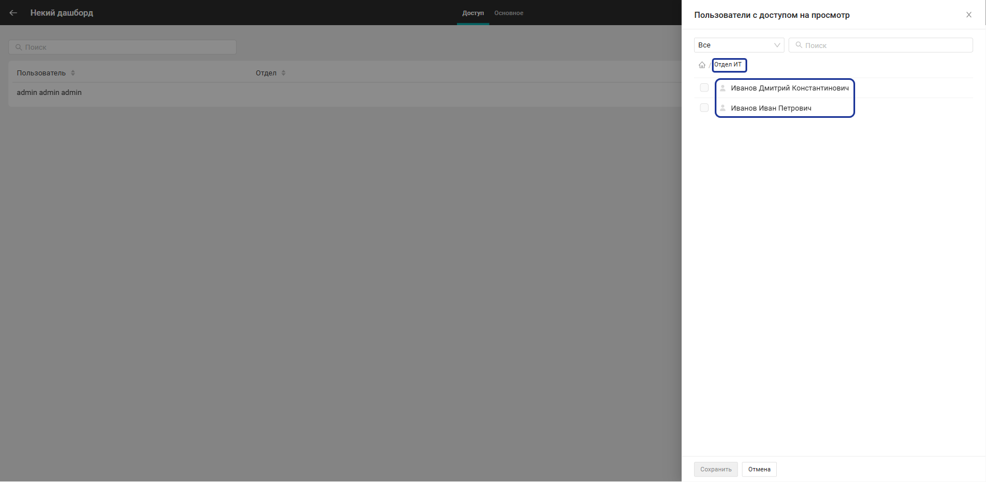Viewport: 986px width, 482px height.
Task: Select the admin admin admin row
Action: (49, 93)
